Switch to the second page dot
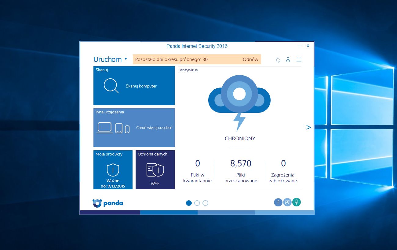397x250 pixels. (x=197, y=203)
